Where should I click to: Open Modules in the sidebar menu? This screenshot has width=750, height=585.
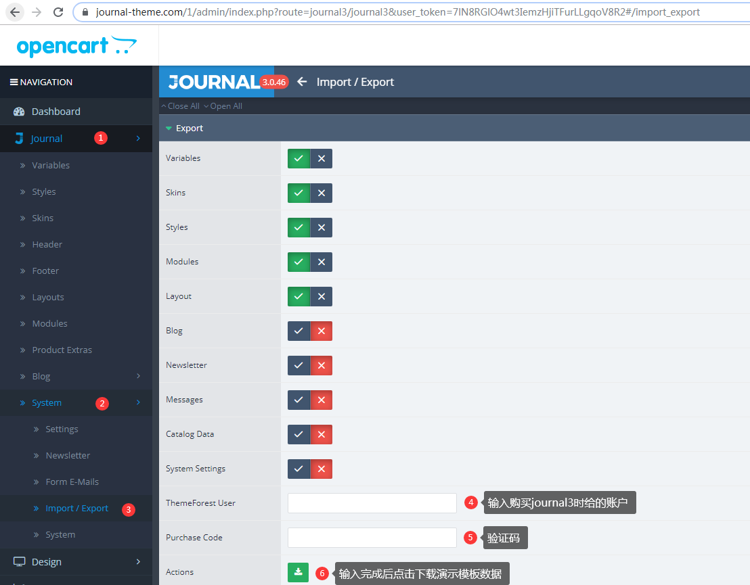click(x=49, y=323)
